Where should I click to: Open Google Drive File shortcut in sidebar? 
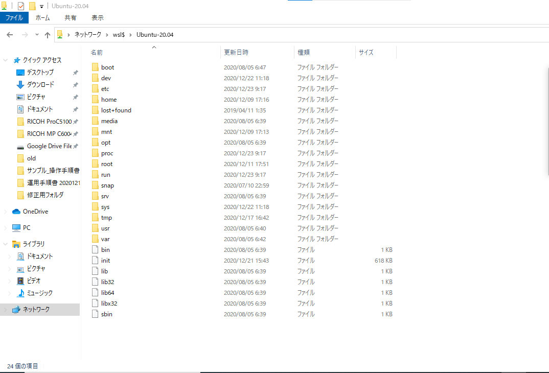tap(49, 146)
